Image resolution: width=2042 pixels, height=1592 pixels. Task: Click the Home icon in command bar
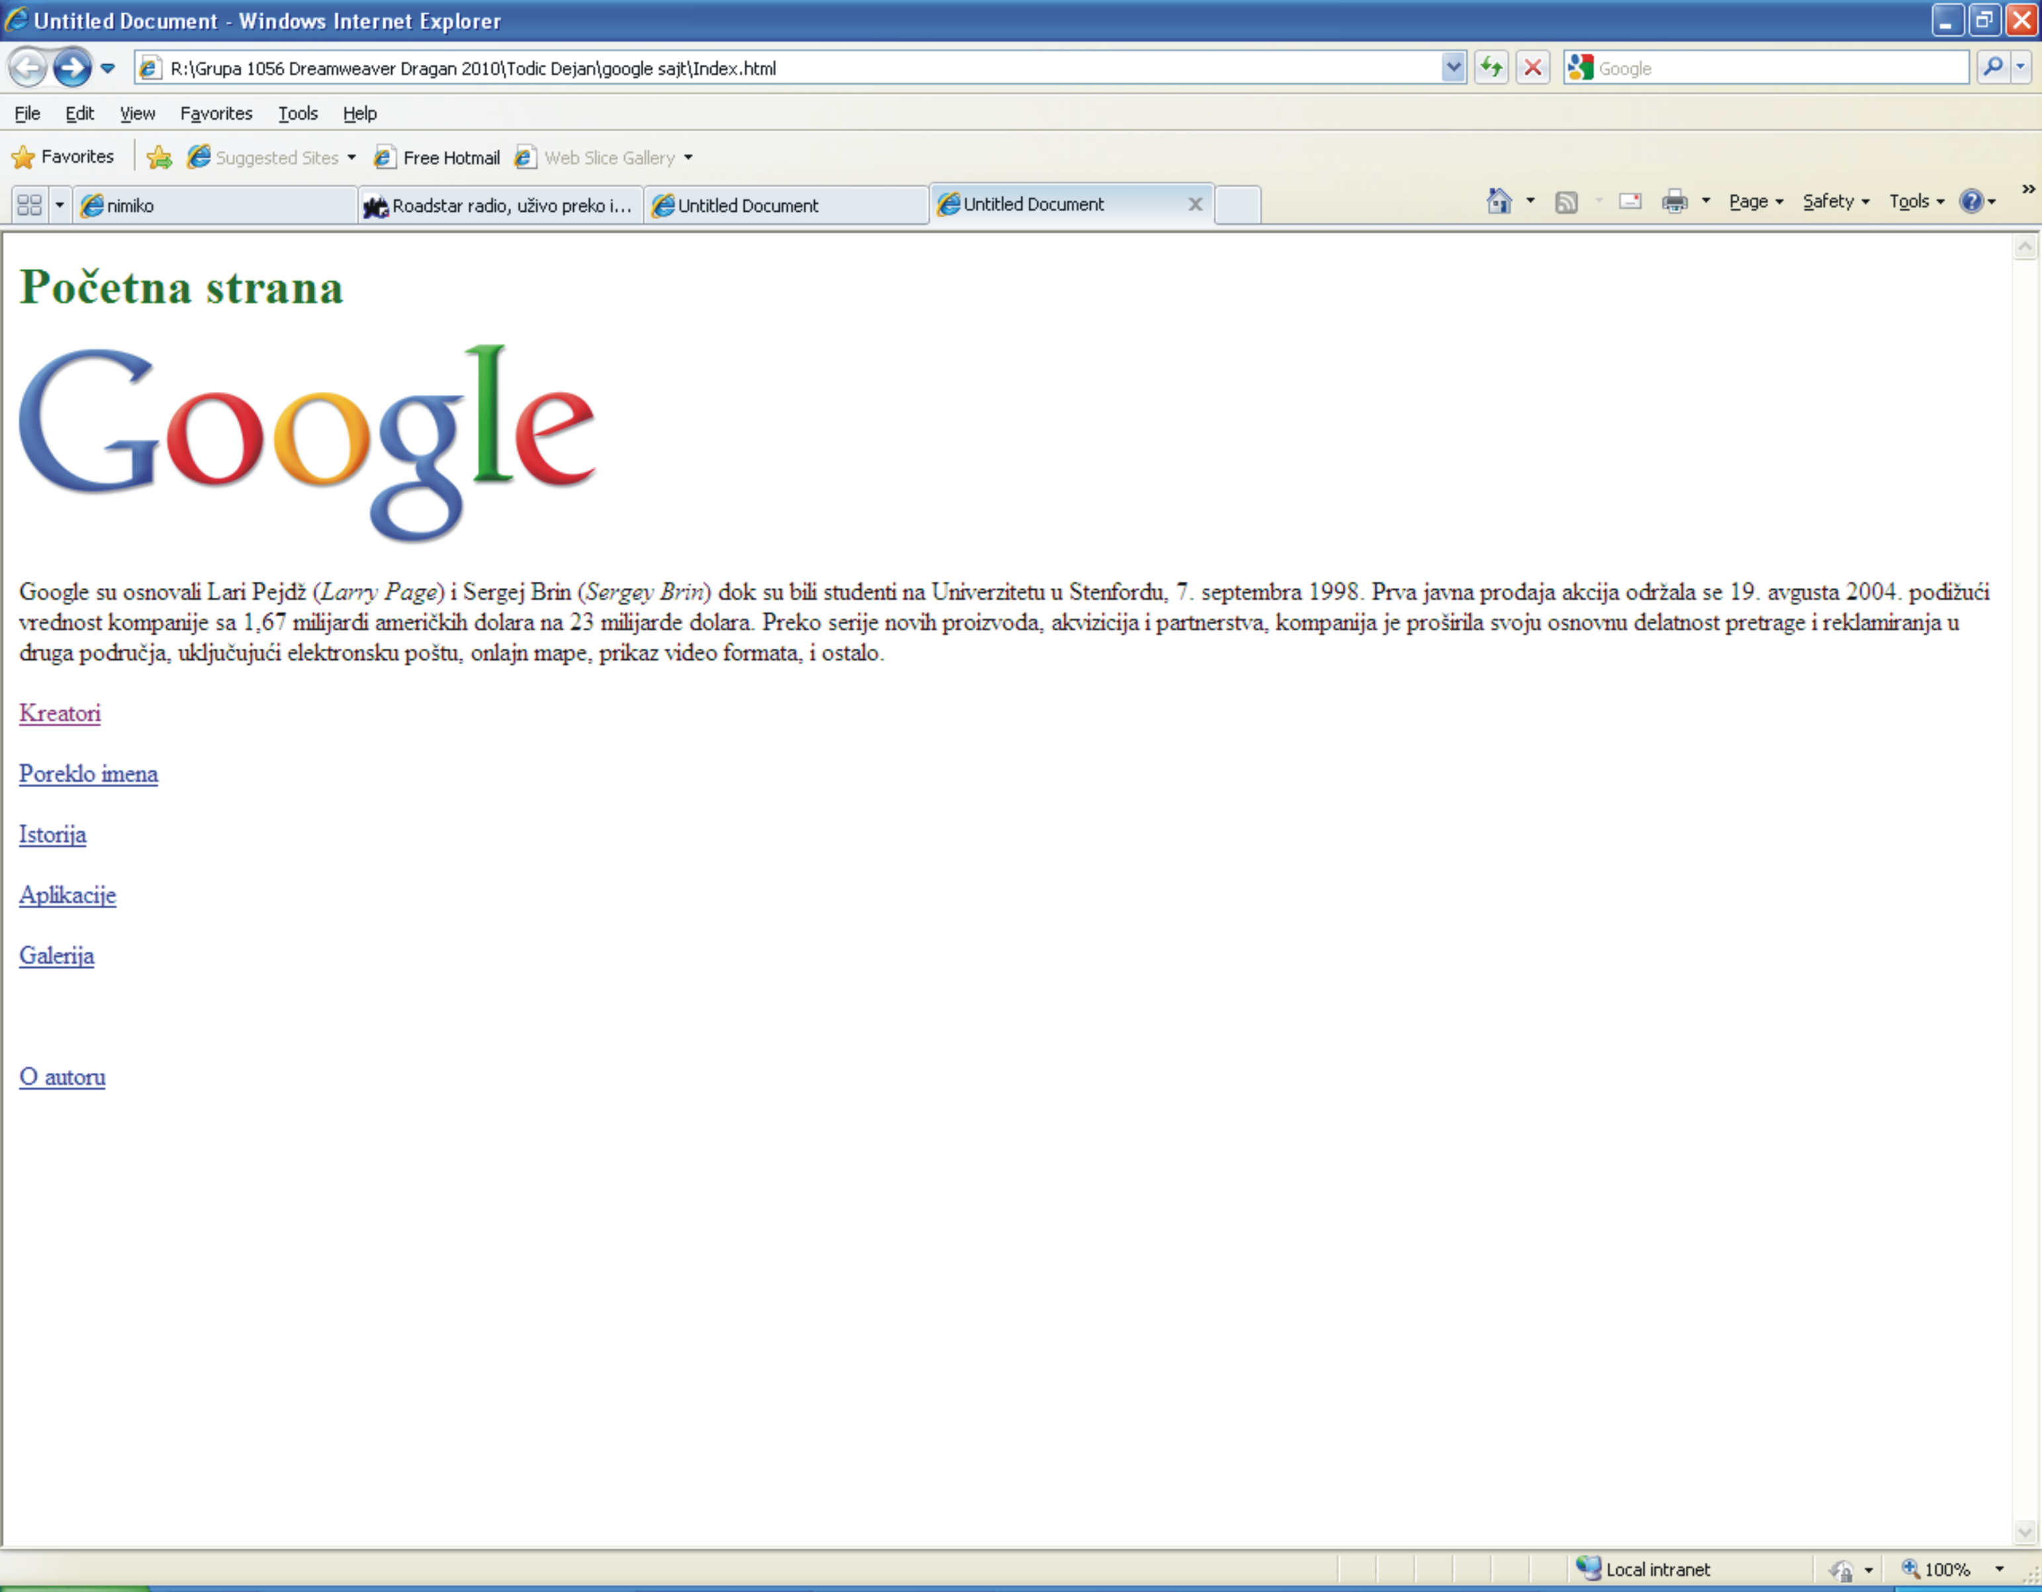coord(1499,201)
